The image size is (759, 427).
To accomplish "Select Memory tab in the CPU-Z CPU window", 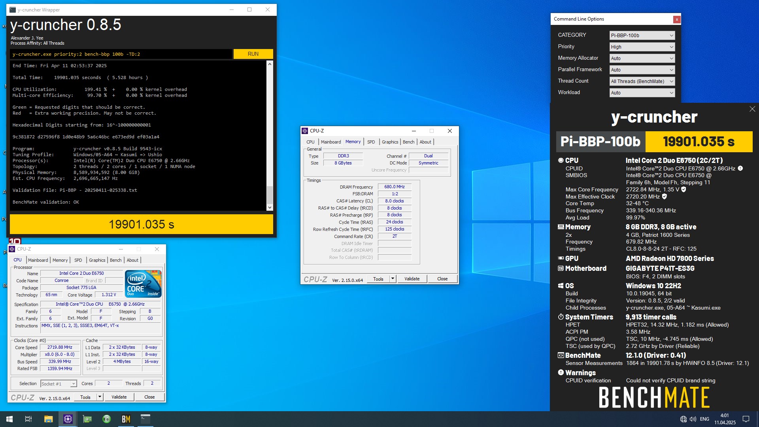I will (x=60, y=260).
